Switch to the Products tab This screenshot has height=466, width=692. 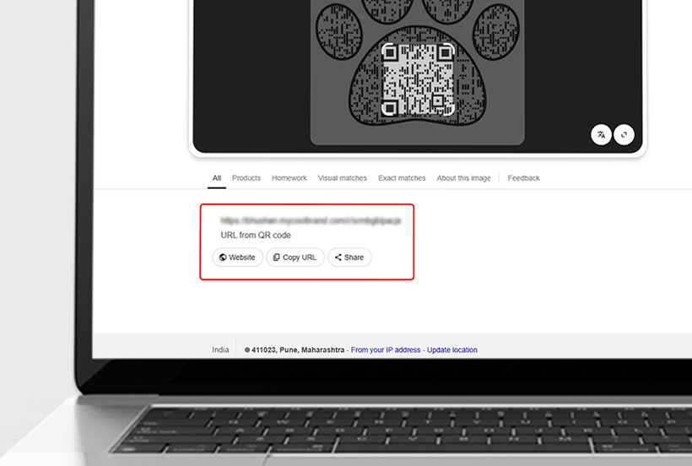tap(246, 178)
